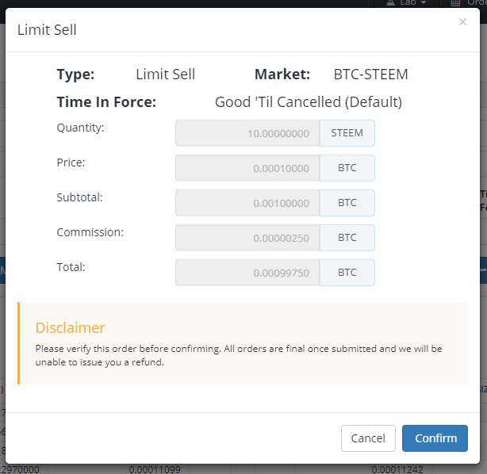Cancel the limit sell order
Screen dimensions: 487x474
tap(368, 438)
